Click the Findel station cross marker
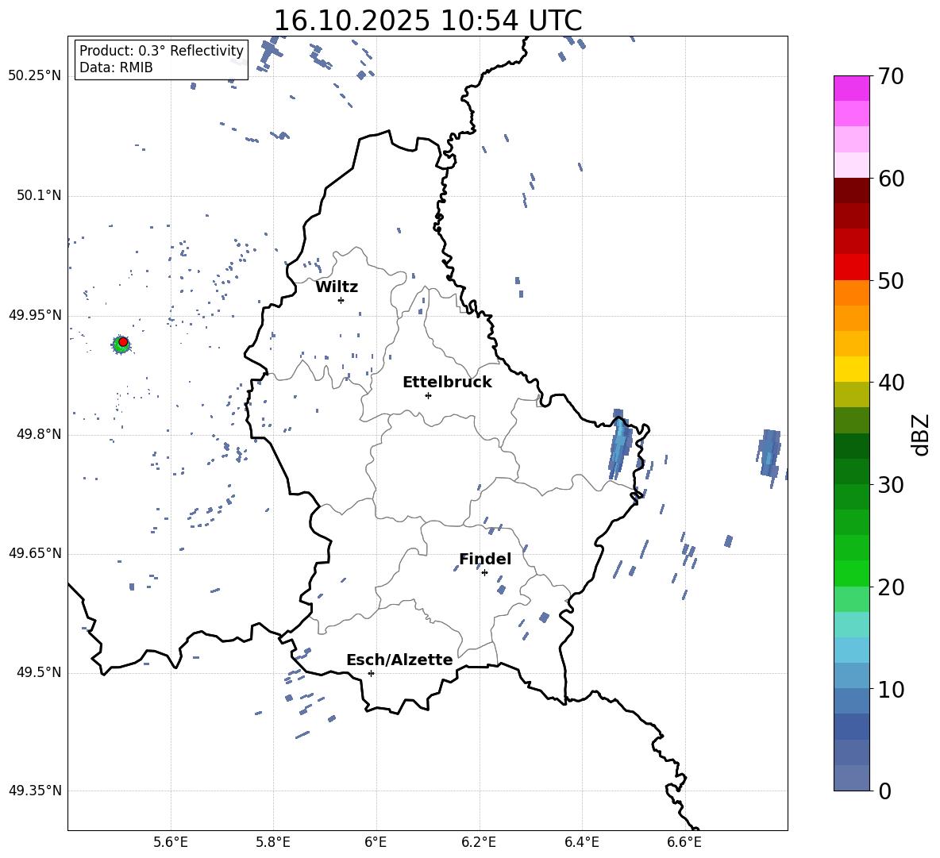The width and height of the screenshot is (940, 858). [x=484, y=572]
